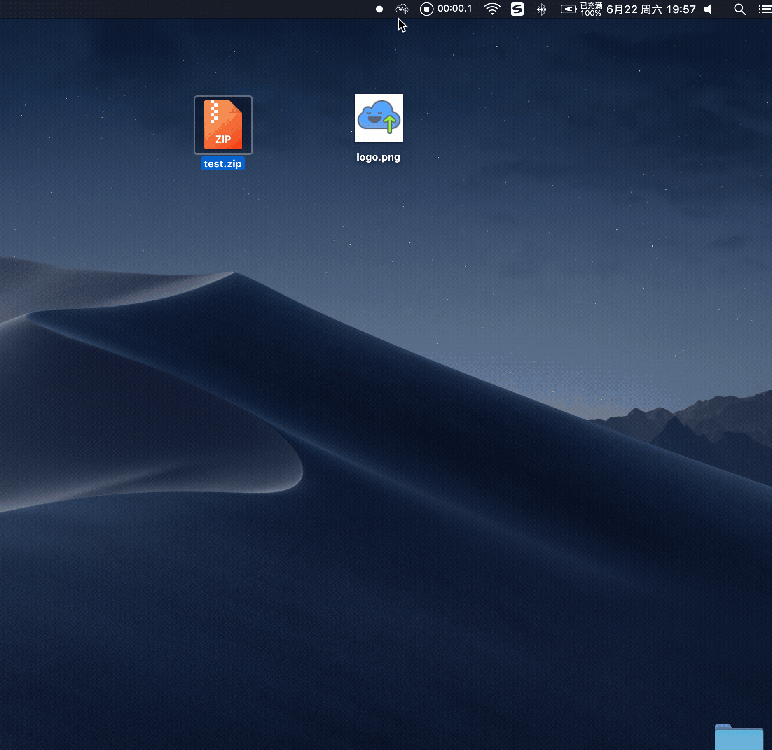Image resolution: width=772 pixels, height=750 pixels.
Task: Click the recording timer showing 00:00.1
Action: pyautogui.click(x=455, y=9)
